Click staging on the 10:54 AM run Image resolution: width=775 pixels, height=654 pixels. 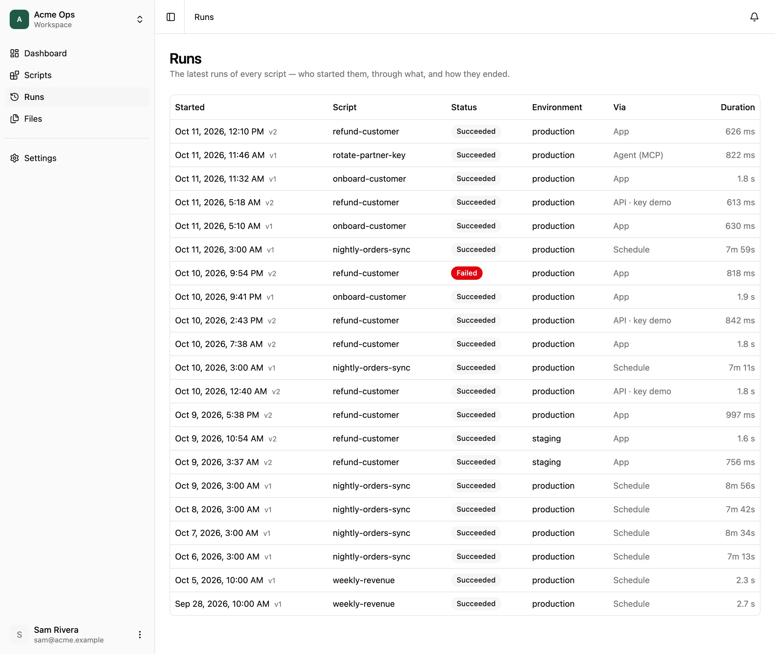tap(546, 439)
